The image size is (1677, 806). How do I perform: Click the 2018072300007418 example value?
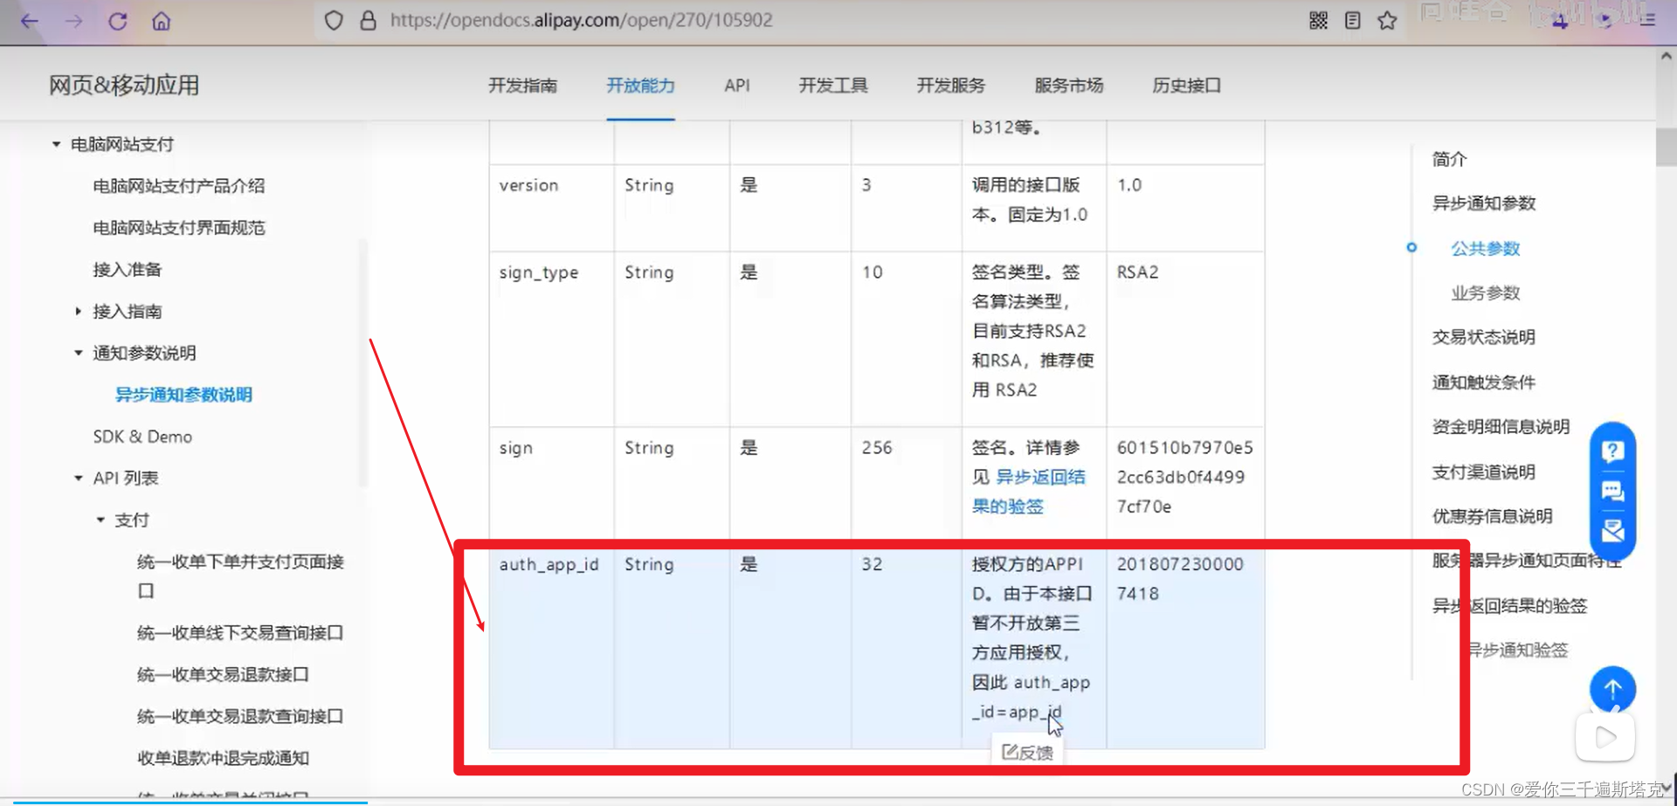[1180, 579]
